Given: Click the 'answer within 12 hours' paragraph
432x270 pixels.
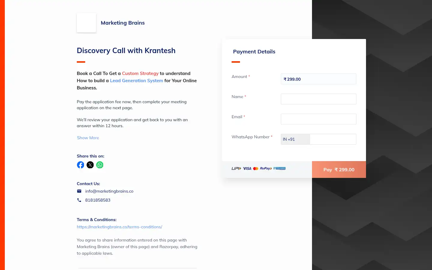Looking at the screenshot, I should [x=132, y=123].
